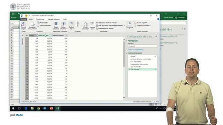Open the Fecha de cobro column filter dropdown

51,35
